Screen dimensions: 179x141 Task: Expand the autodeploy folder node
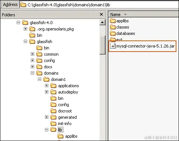tap(46, 92)
